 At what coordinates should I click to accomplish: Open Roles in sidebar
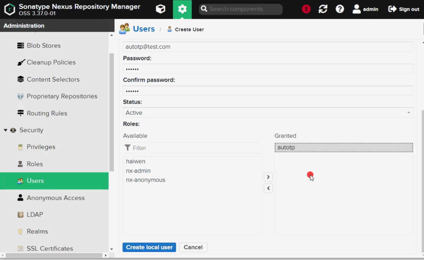(35, 164)
